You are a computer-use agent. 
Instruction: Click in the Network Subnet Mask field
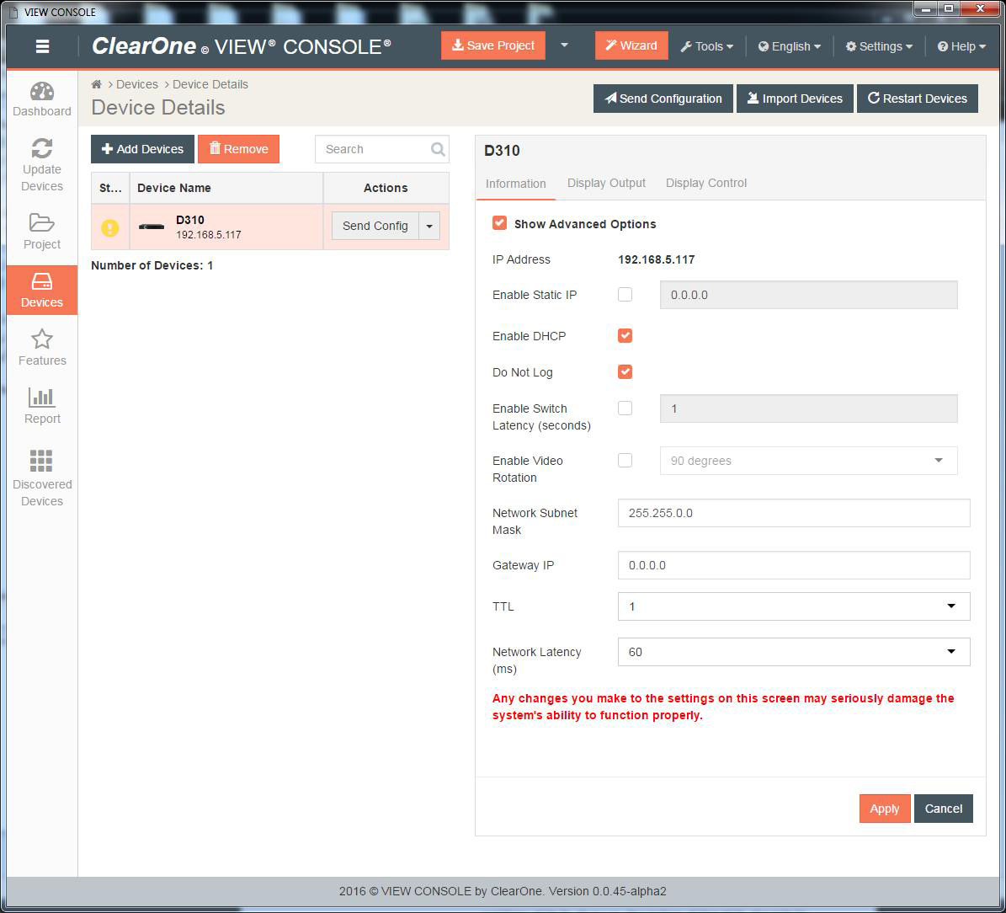794,513
